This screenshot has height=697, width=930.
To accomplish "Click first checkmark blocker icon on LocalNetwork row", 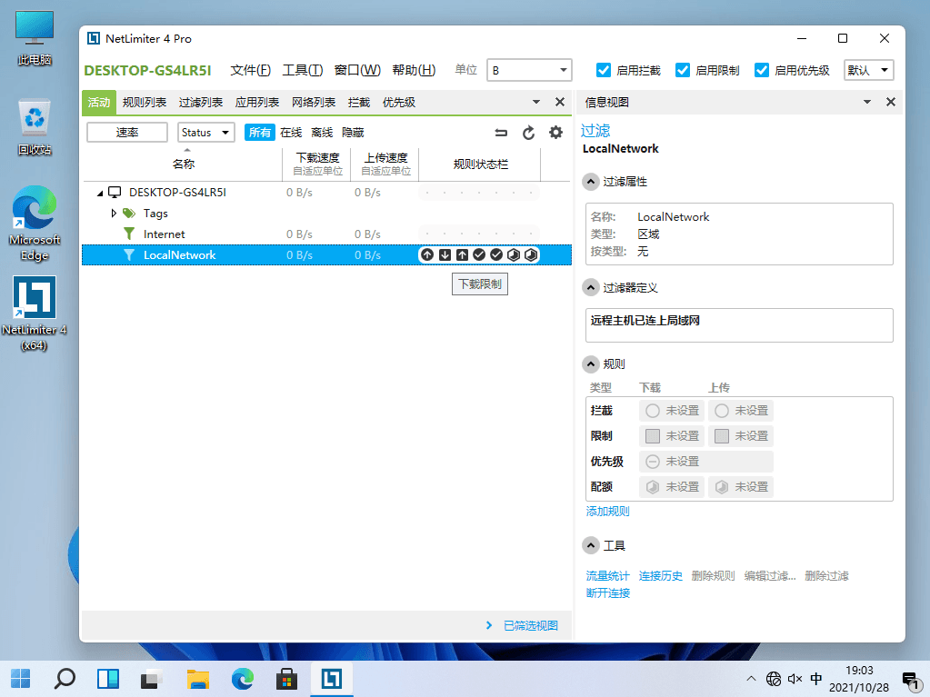I will pos(479,254).
